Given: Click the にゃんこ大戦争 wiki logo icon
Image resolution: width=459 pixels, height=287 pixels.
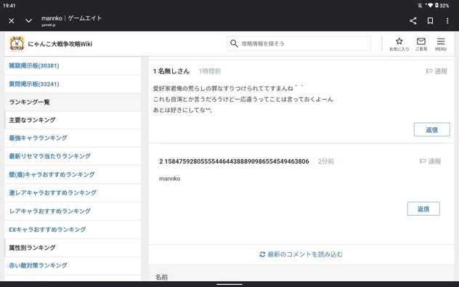Looking at the screenshot, I should [x=17, y=44].
